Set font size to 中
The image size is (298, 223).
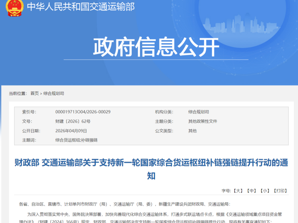pos(251,191)
